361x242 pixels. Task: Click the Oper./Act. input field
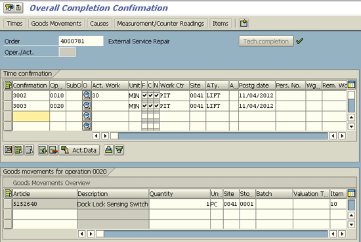point(67,52)
